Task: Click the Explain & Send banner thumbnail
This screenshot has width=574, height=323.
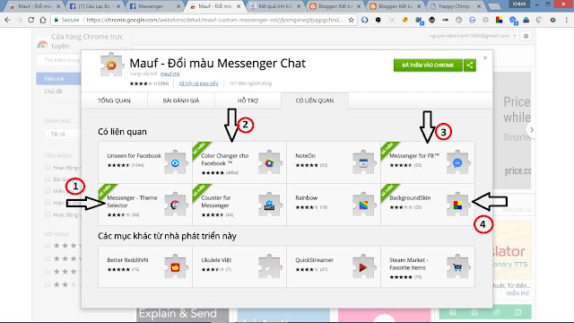Action: 183,315
